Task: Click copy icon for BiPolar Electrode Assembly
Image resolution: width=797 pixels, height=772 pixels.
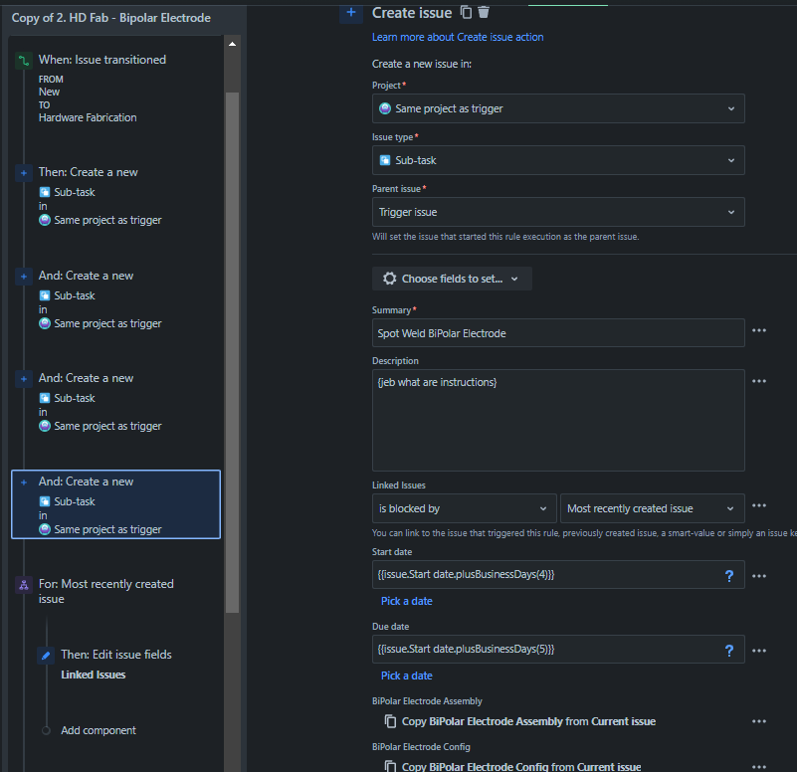Action: tap(390, 721)
